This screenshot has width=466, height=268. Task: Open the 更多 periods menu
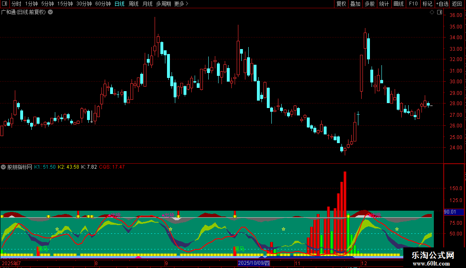pos(181,4)
